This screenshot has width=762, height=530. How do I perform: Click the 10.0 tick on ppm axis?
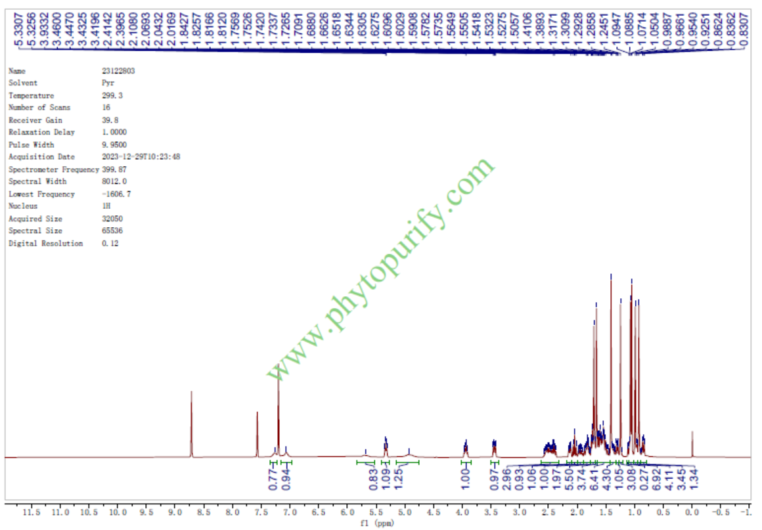[x=118, y=512]
